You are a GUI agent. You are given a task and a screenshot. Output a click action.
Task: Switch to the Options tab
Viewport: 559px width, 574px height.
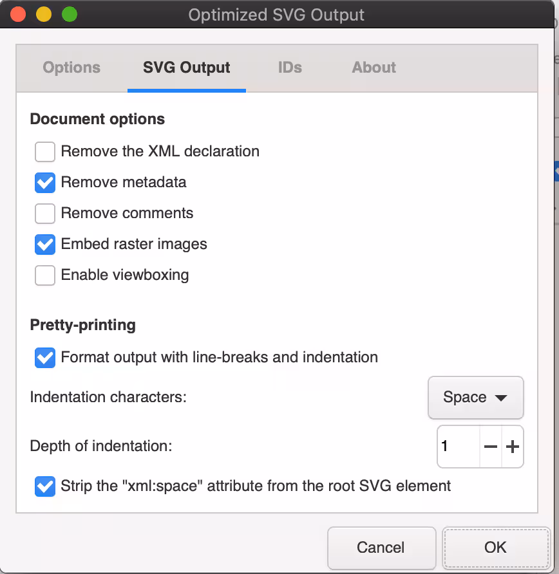pyautogui.click(x=71, y=68)
